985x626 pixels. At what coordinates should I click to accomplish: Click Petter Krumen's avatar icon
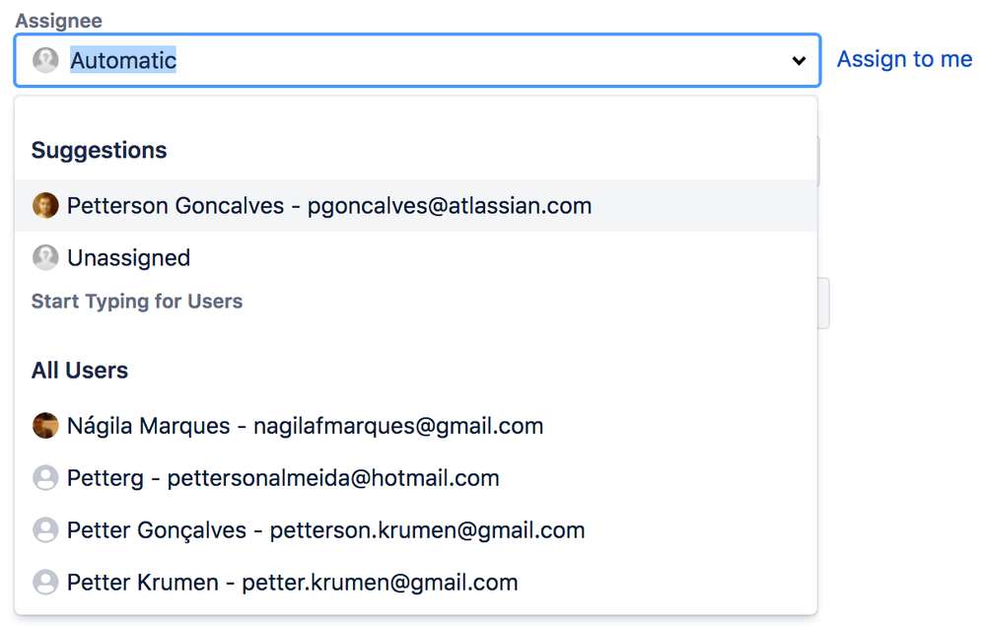click(x=46, y=582)
